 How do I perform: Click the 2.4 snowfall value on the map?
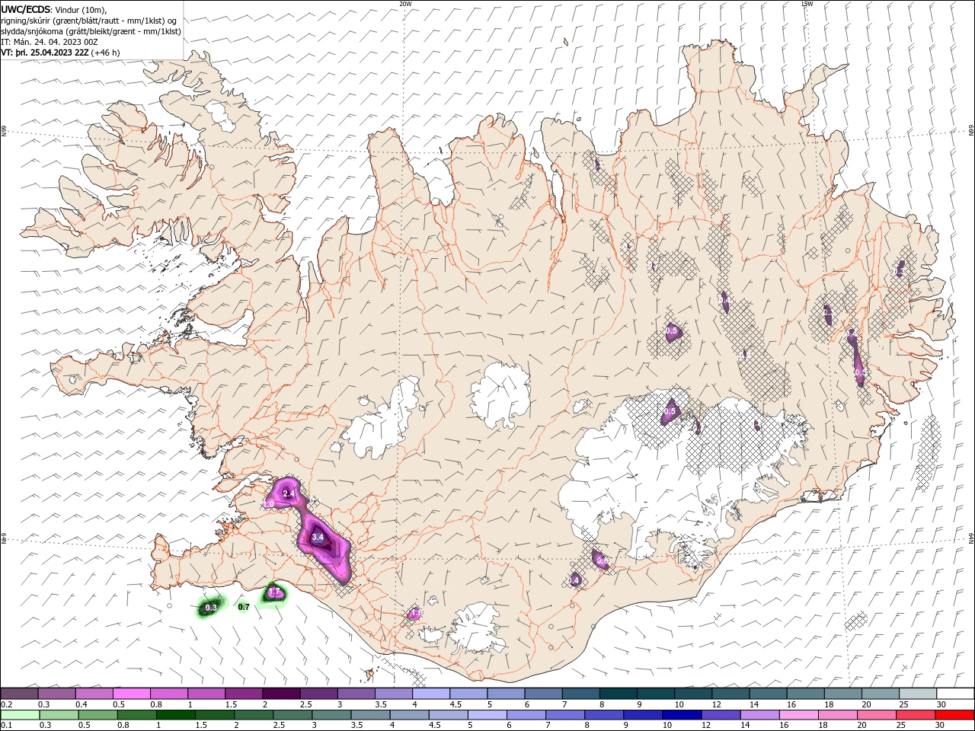pyautogui.click(x=289, y=494)
